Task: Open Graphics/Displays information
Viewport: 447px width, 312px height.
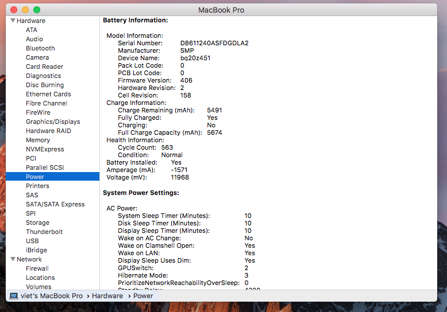Action: coord(53,122)
